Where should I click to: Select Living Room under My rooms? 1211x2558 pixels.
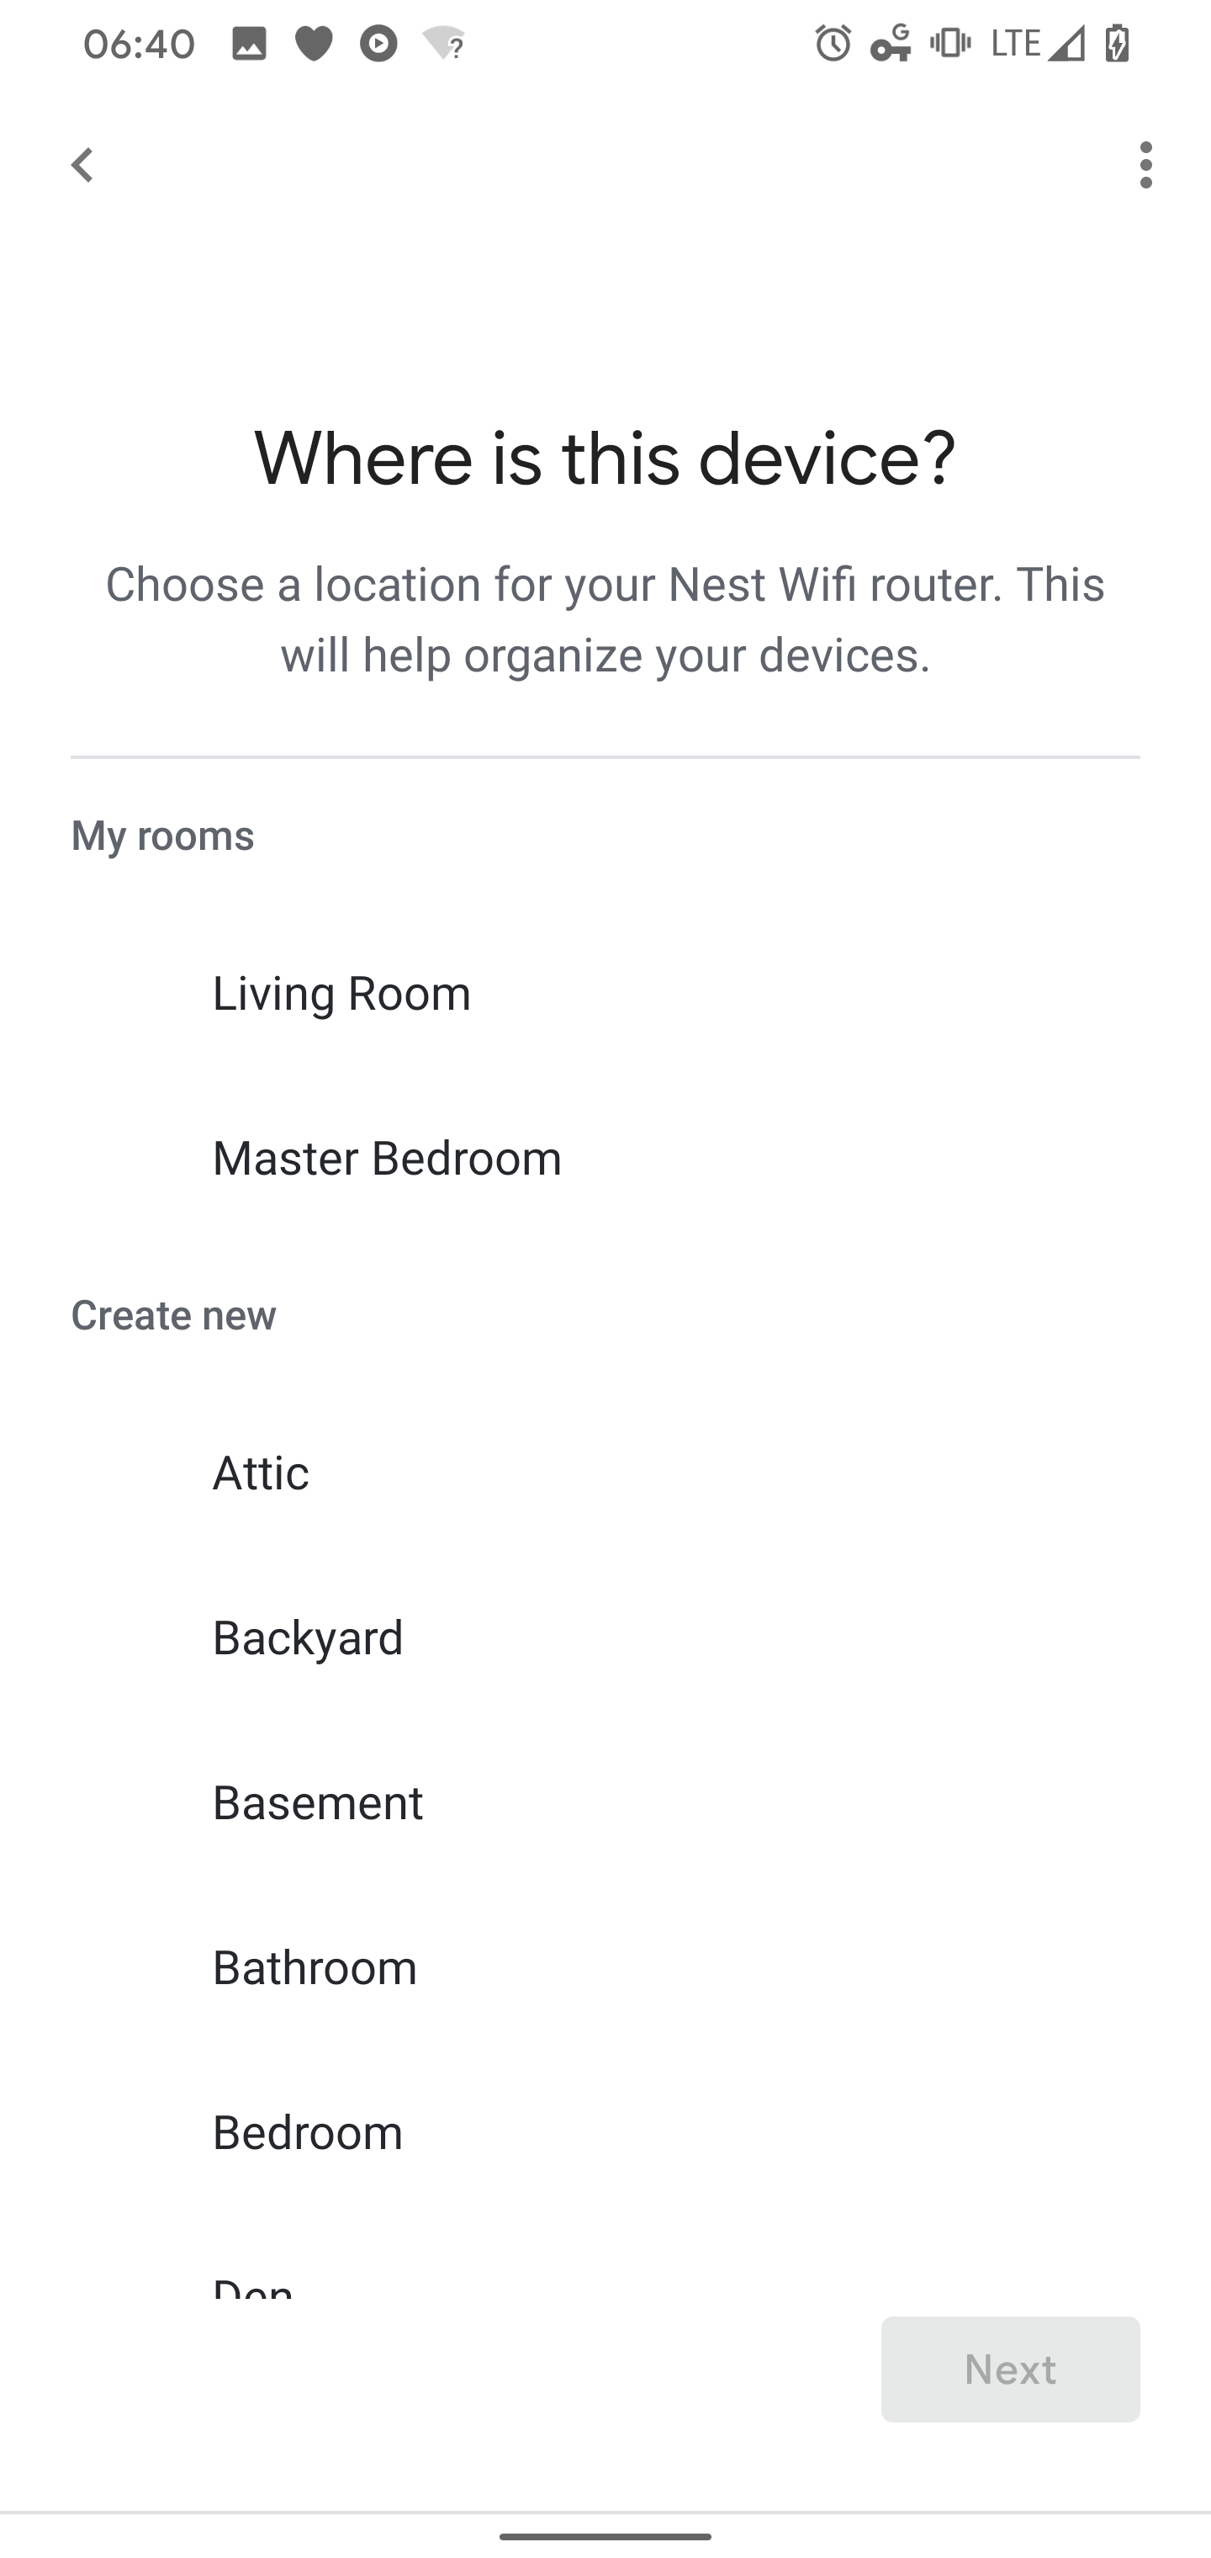pyautogui.click(x=341, y=993)
